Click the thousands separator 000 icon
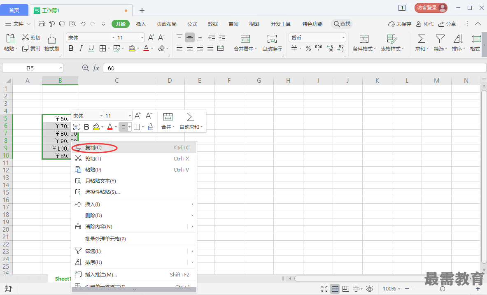 [319, 48]
